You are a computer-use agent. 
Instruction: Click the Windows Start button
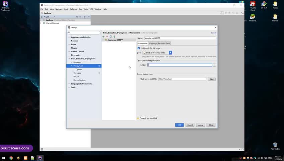(3, 158)
